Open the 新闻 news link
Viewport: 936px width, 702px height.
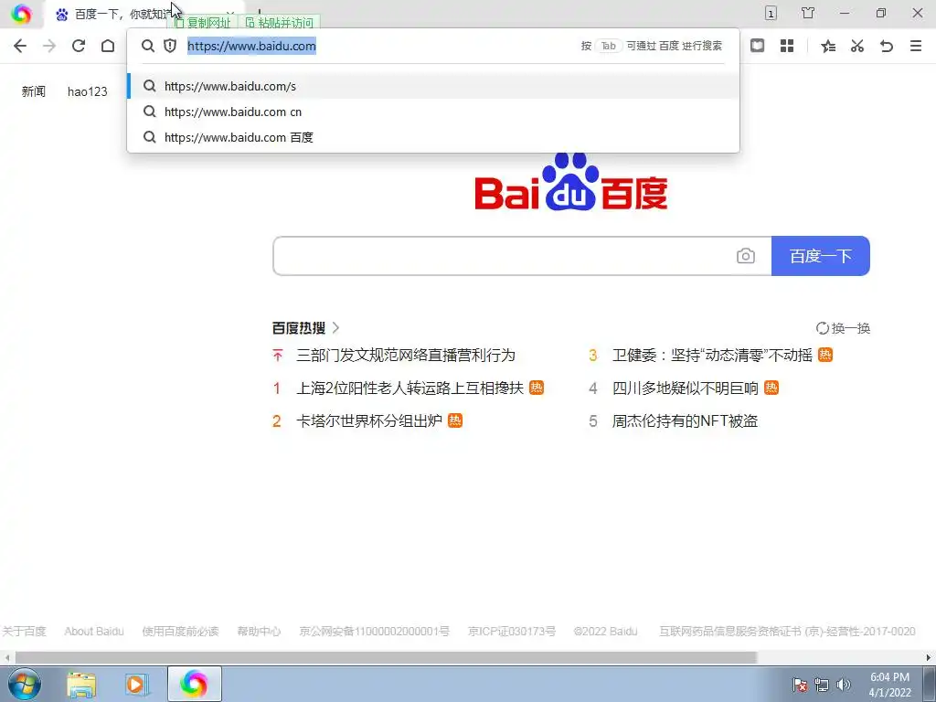click(x=34, y=91)
